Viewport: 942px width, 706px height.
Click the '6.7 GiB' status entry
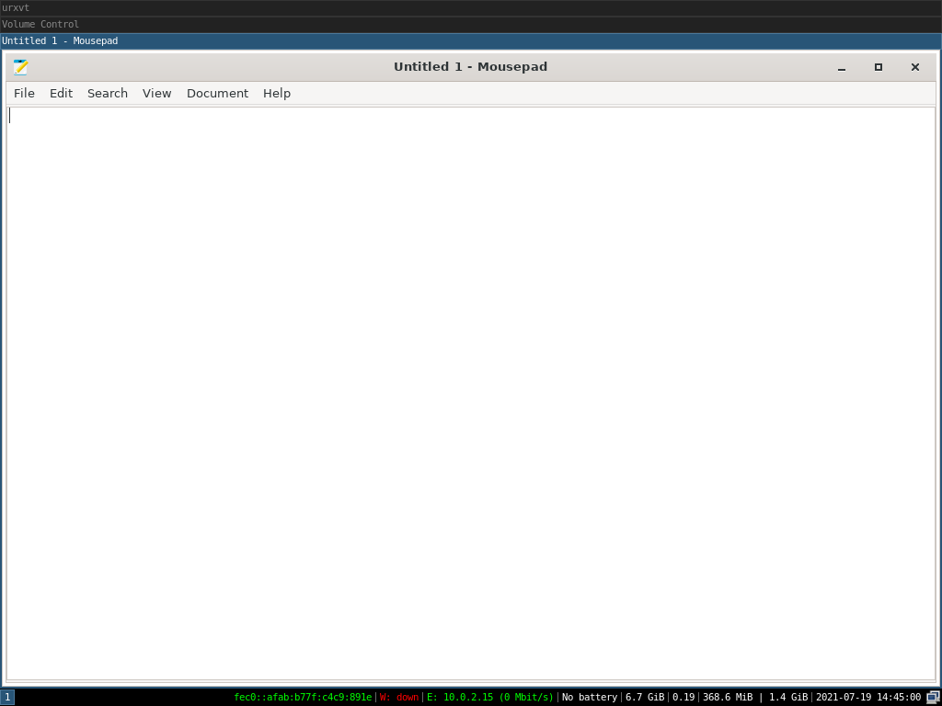pyautogui.click(x=645, y=697)
